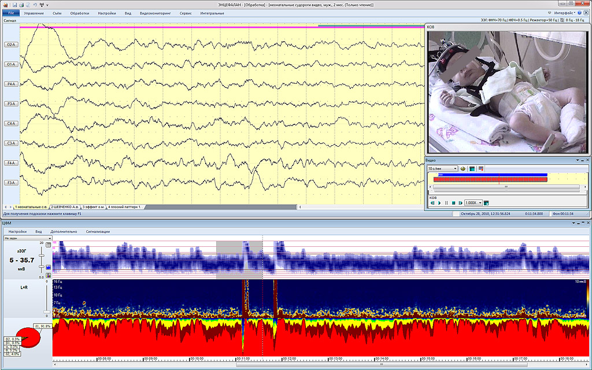Stop video playback in the КОВ panel
The width and height of the screenshot is (592, 370).
point(454,203)
